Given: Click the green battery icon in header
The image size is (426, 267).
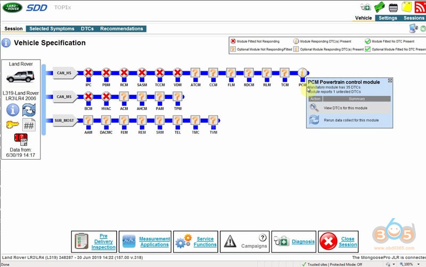Looking at the screenshot, I should [x=379, y=7].
